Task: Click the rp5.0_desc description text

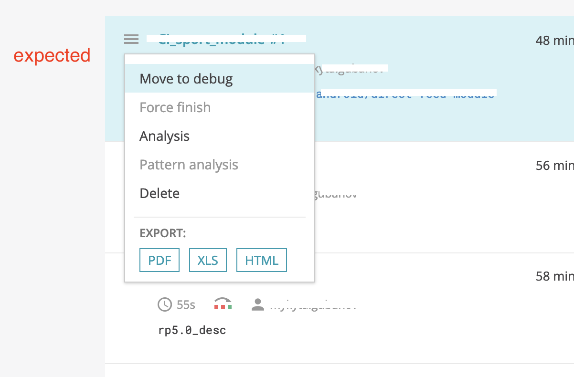Action: tap(192, 329)
